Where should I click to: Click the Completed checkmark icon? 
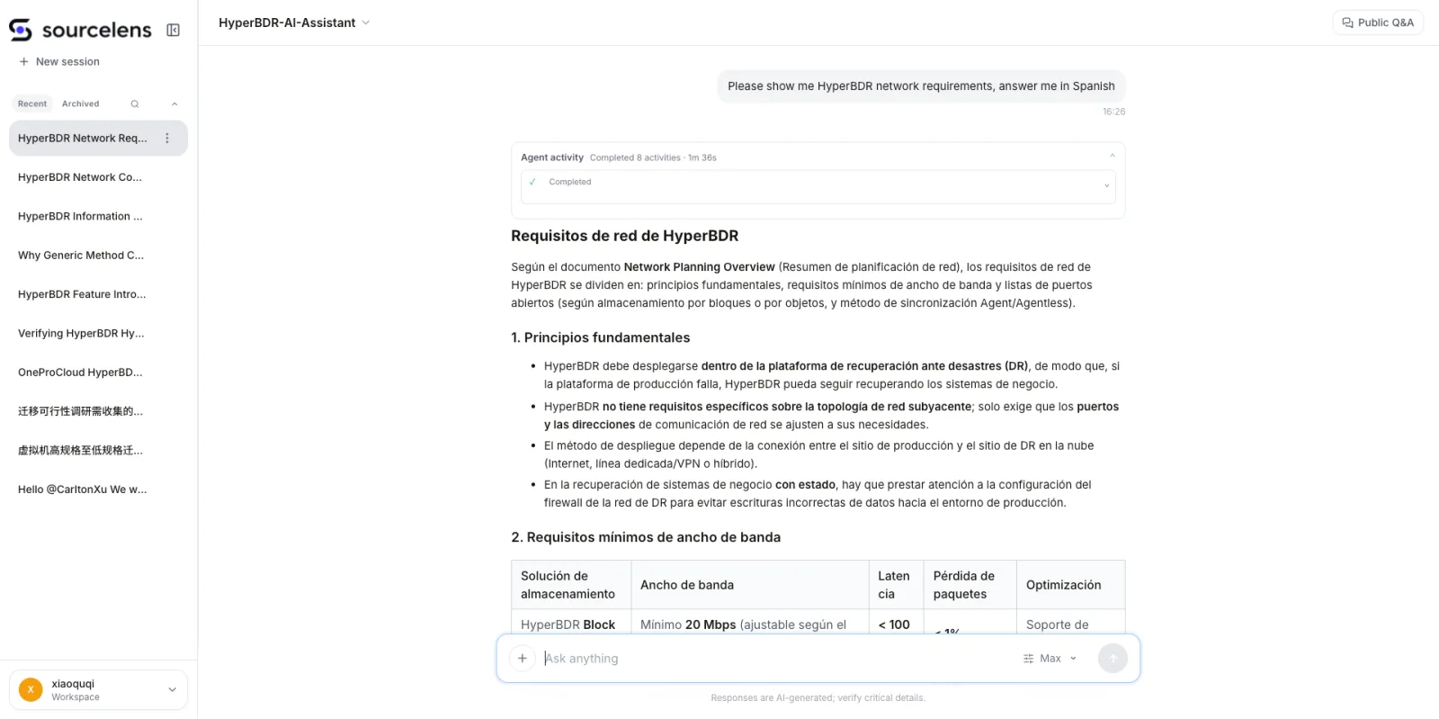[532, 182]
